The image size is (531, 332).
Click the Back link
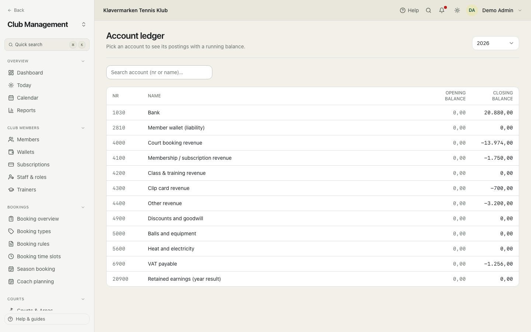(16, 10)
